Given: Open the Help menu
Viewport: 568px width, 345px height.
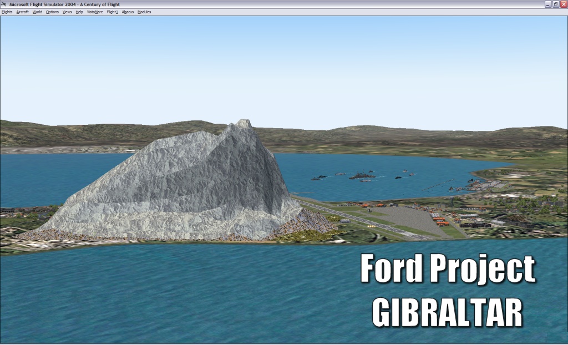Looking at the screenshot, I should pyautogui.click(x=79, y=12).
